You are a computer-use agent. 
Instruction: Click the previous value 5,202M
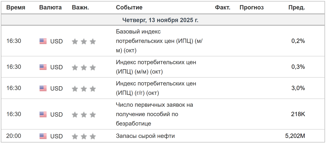(x=295, y=136)
